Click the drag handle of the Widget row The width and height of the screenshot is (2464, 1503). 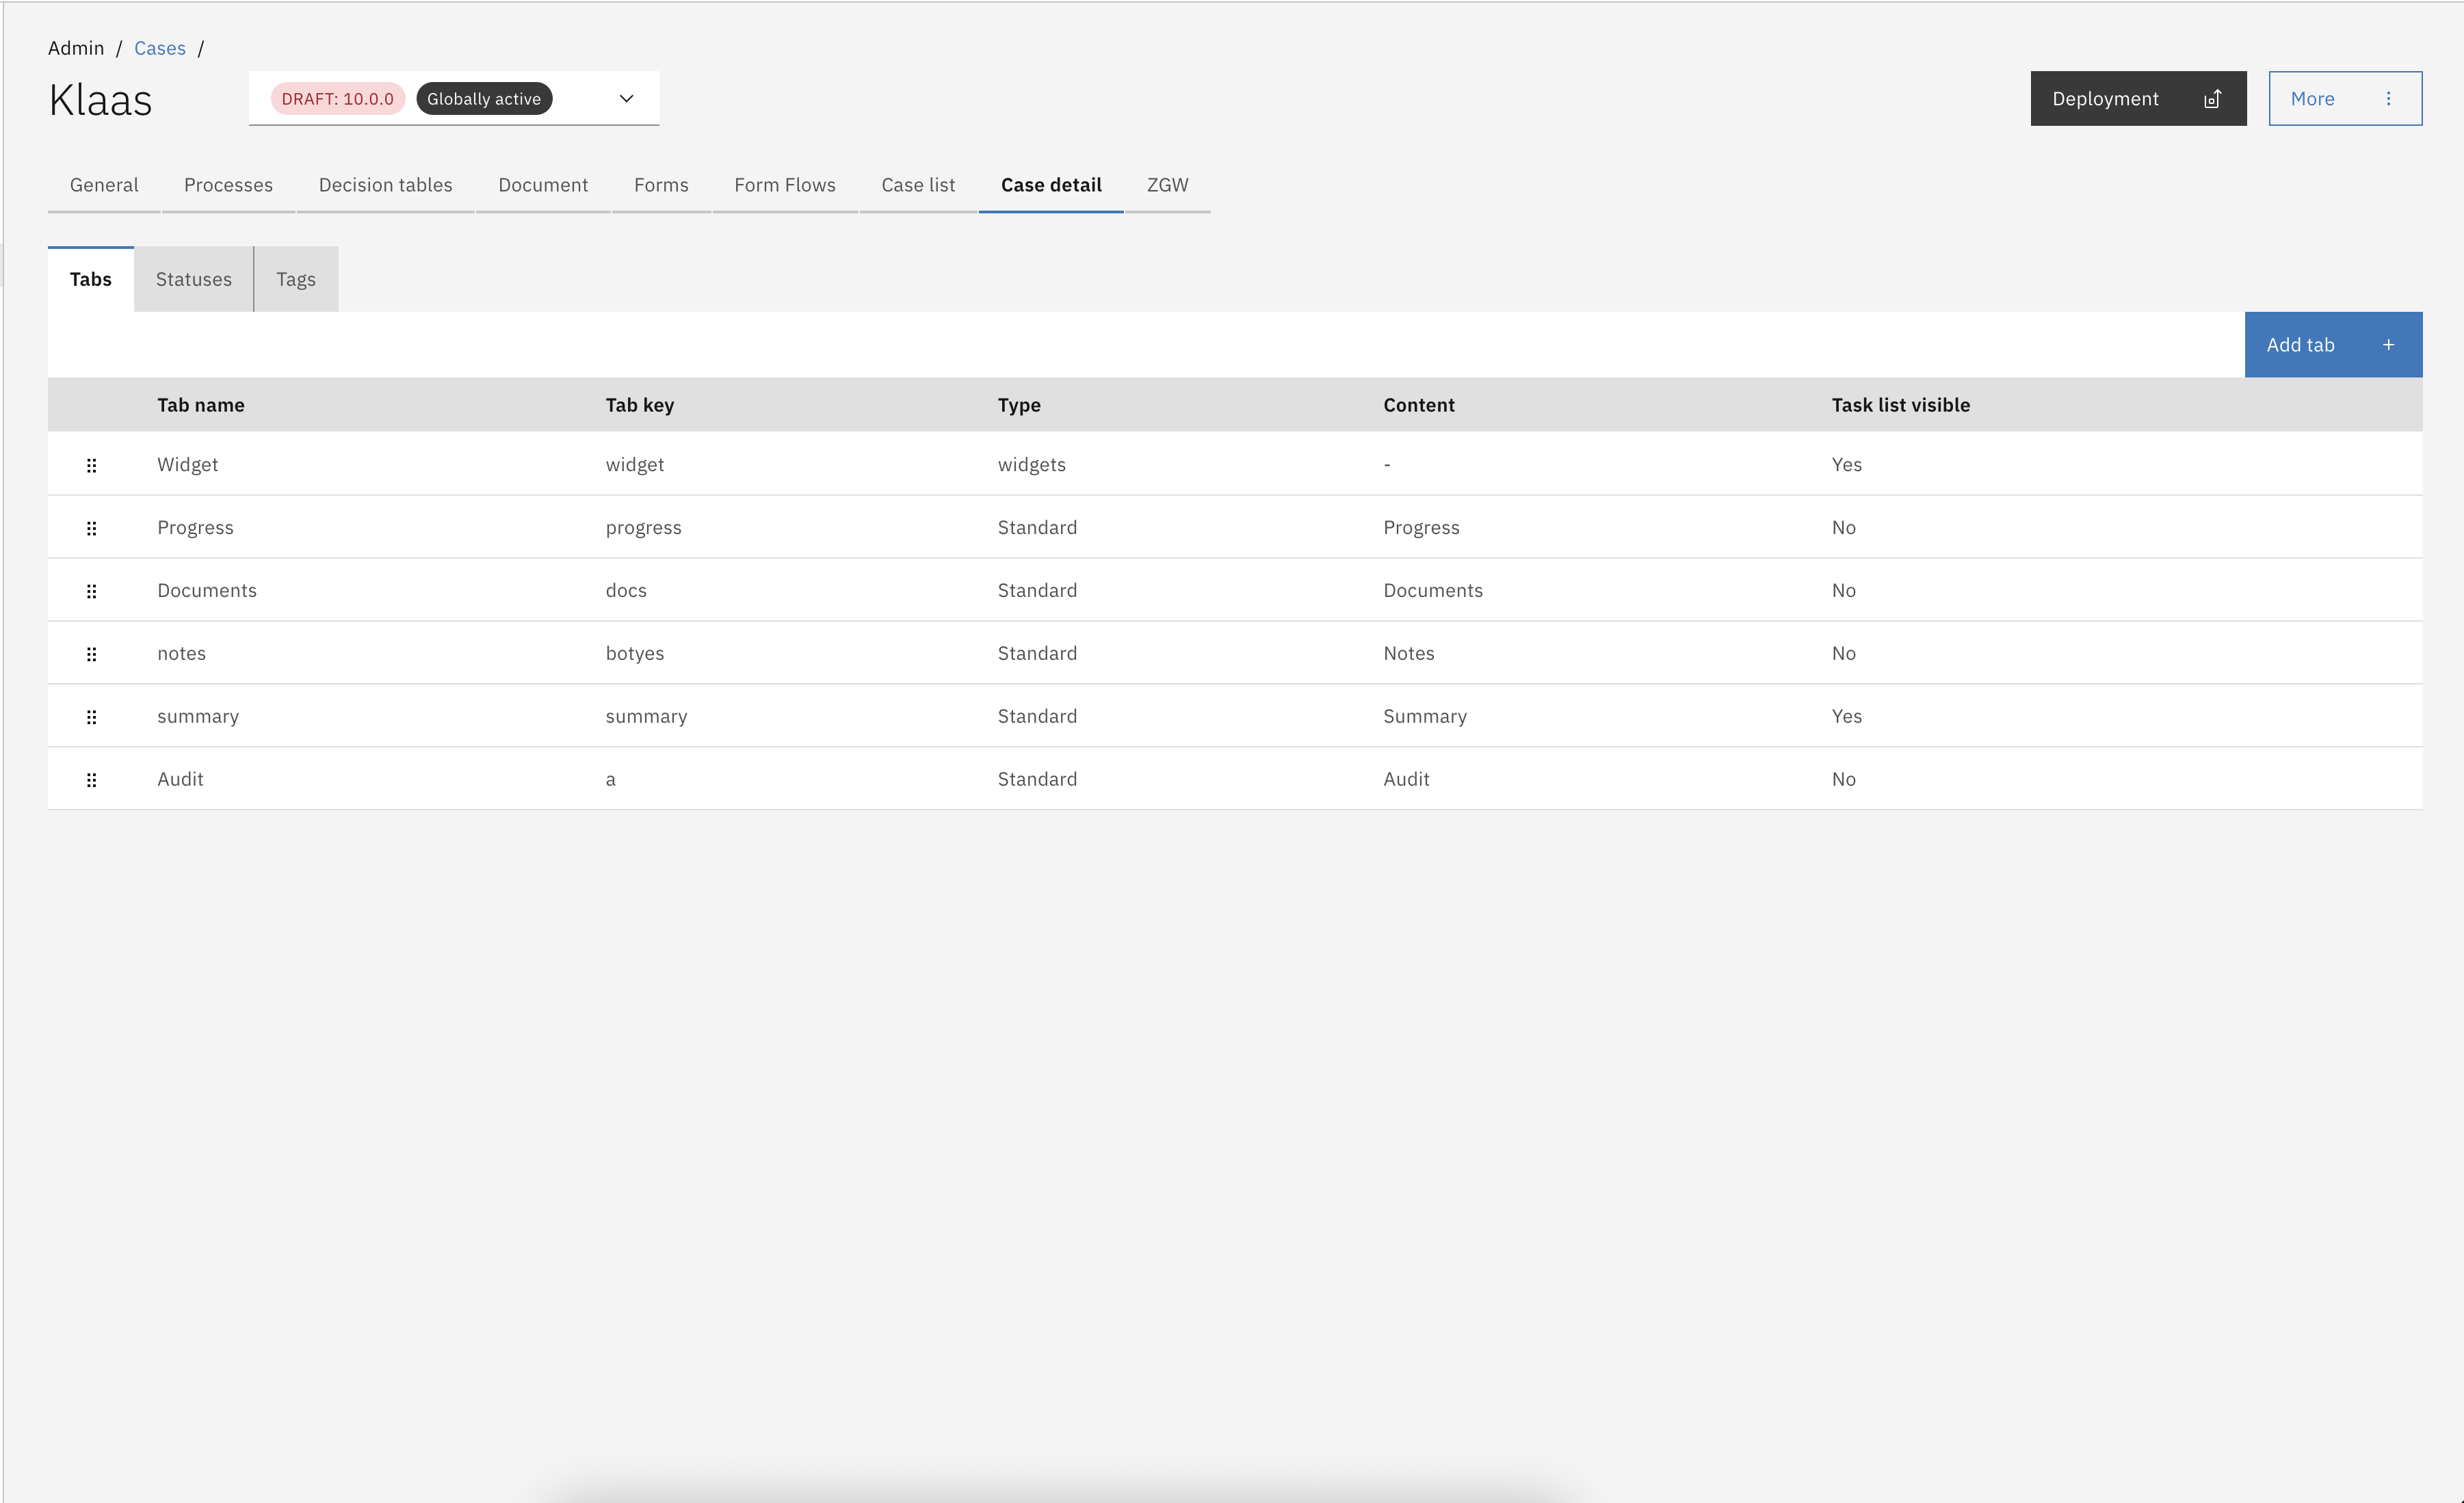point(91,465)
